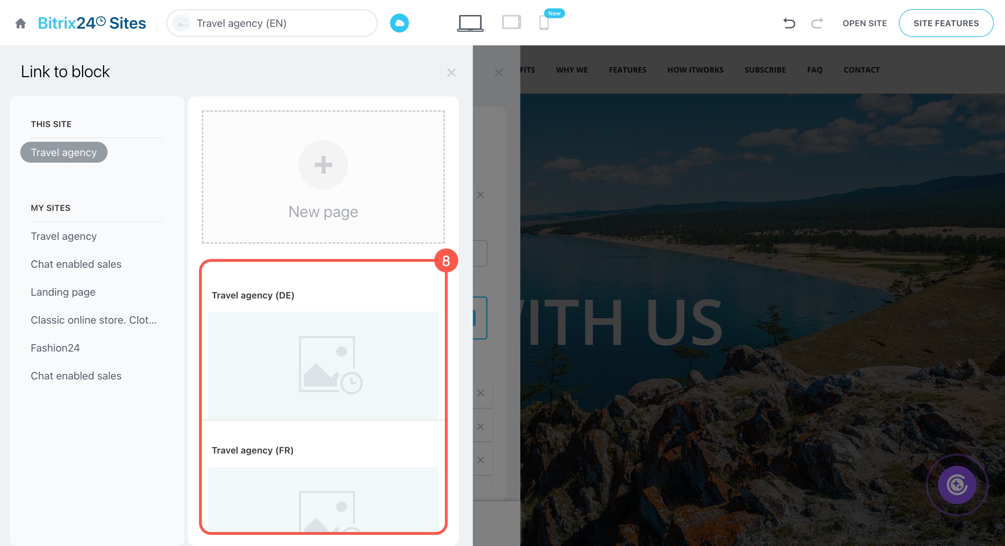Open HOW ITWORKS menu item on site
This screenshot has height=546, width=1005.
pos(695,70)
